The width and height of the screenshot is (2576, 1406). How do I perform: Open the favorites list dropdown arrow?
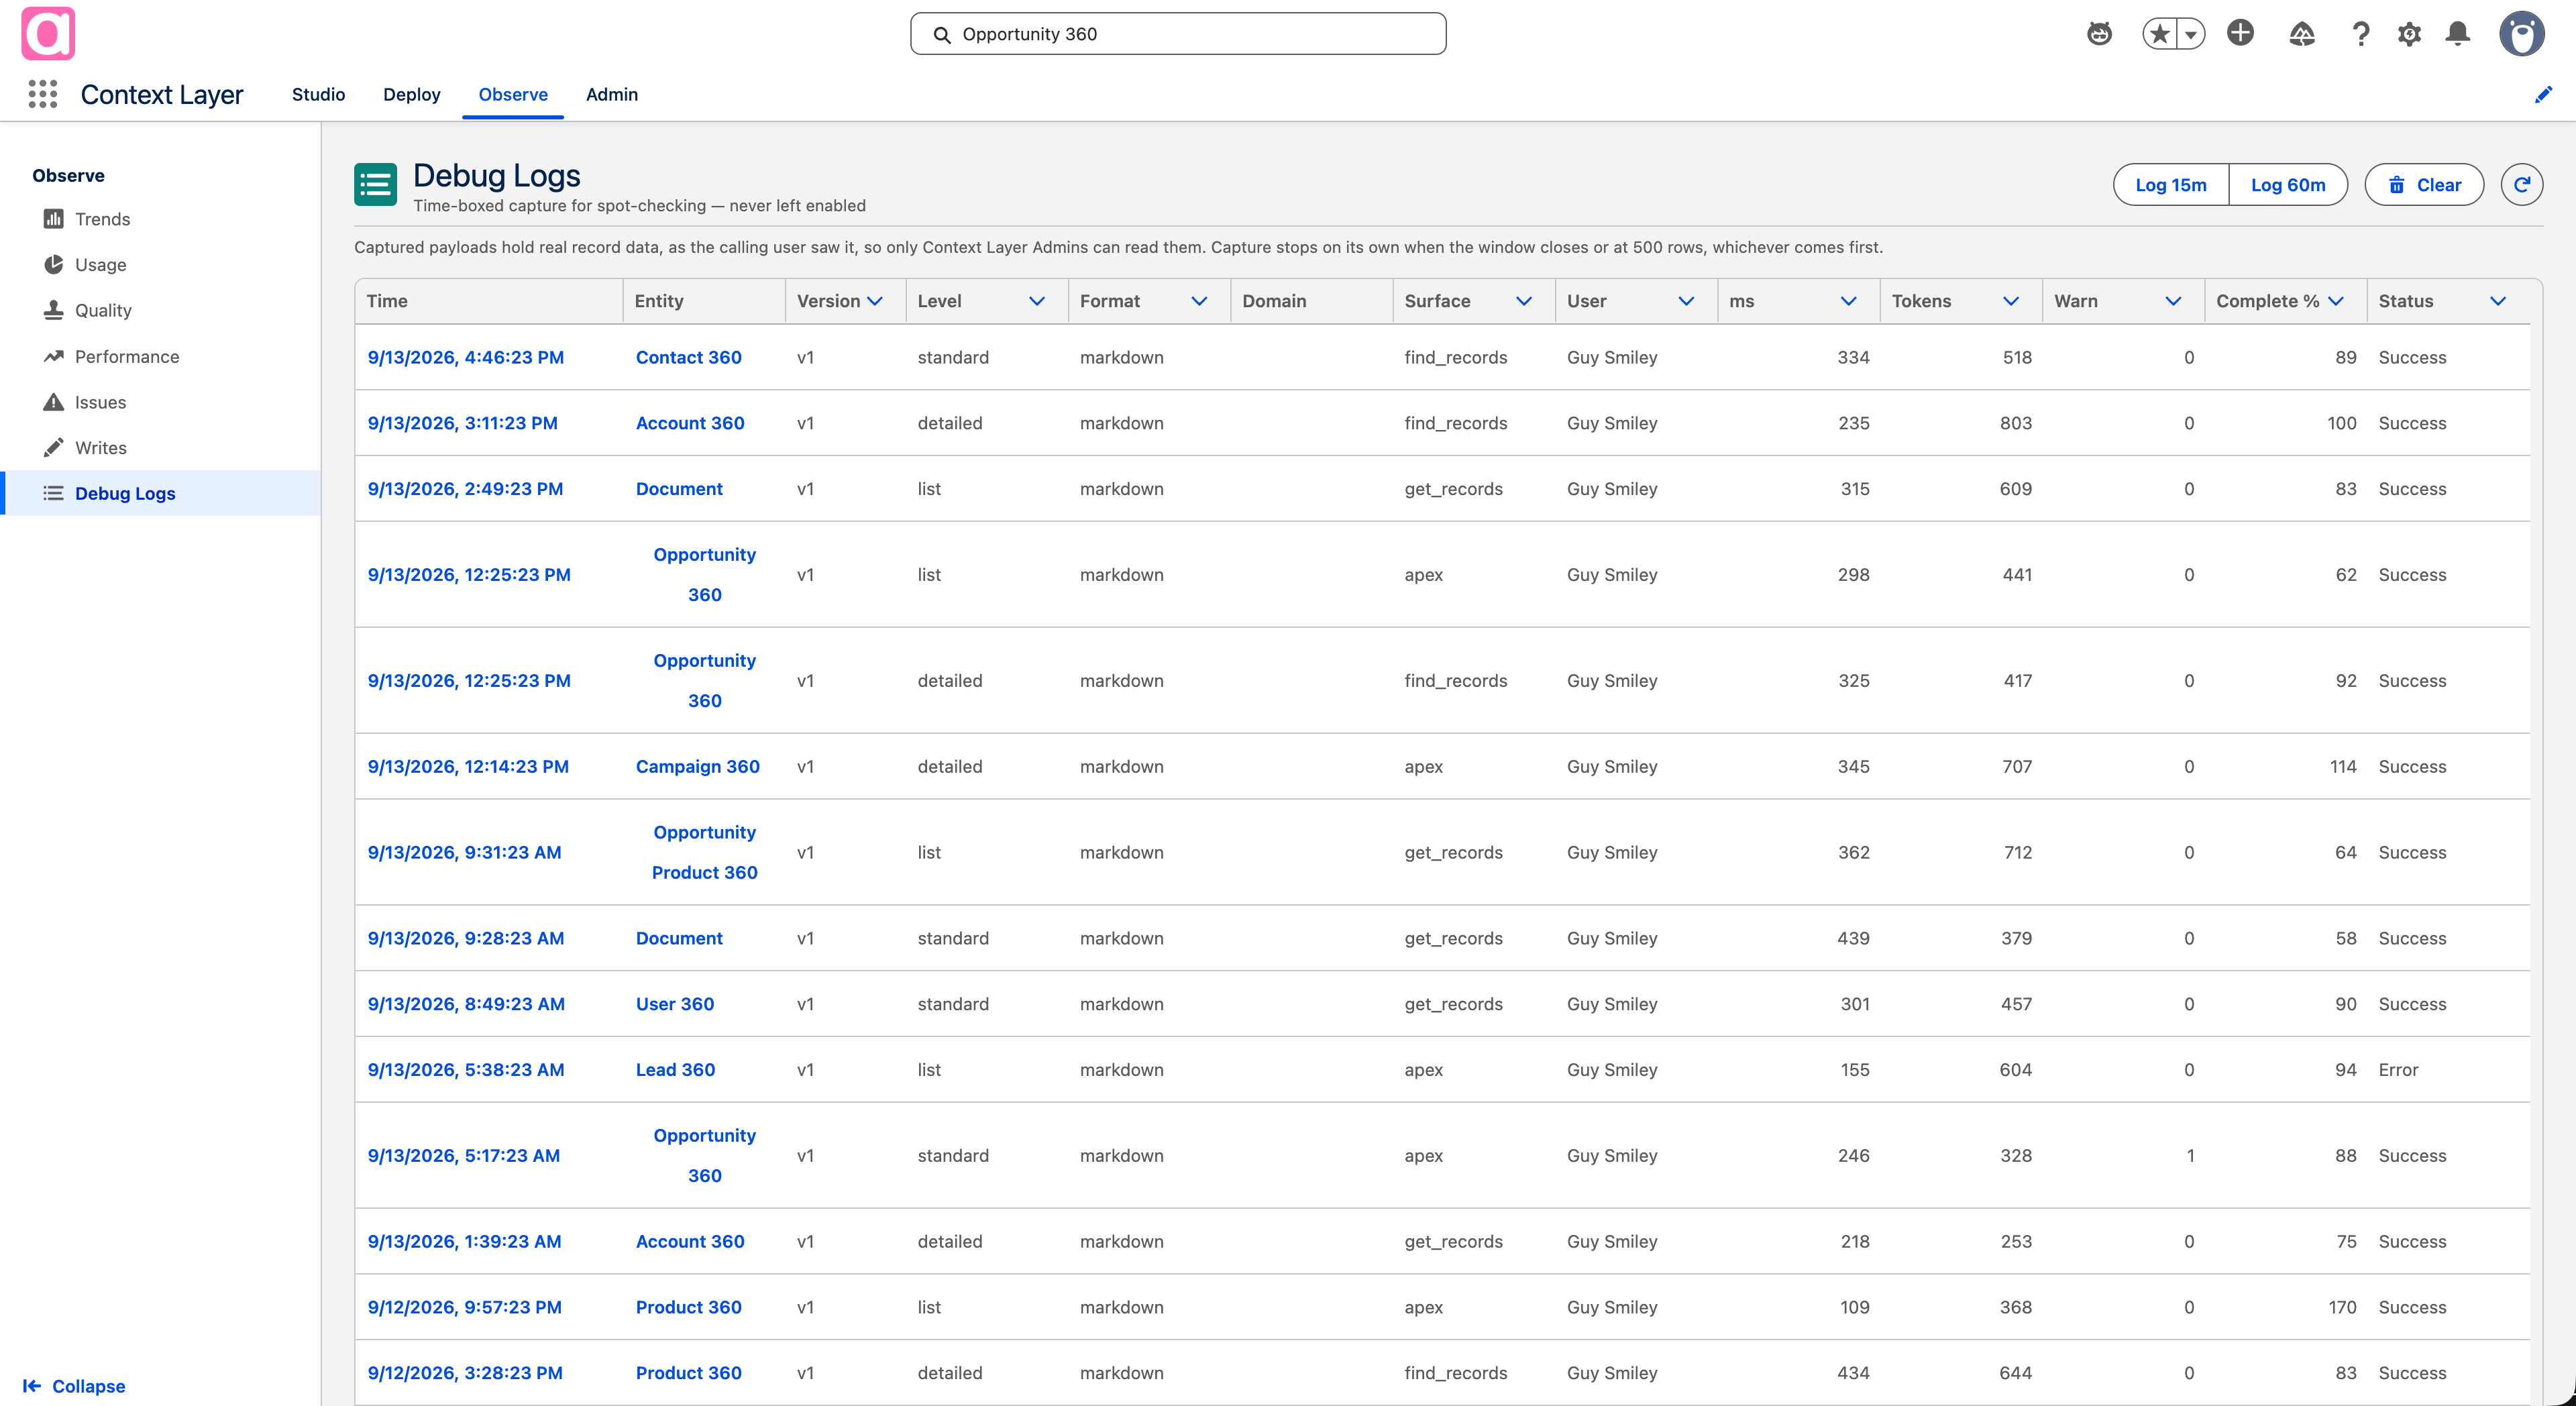coord(2191,34)
